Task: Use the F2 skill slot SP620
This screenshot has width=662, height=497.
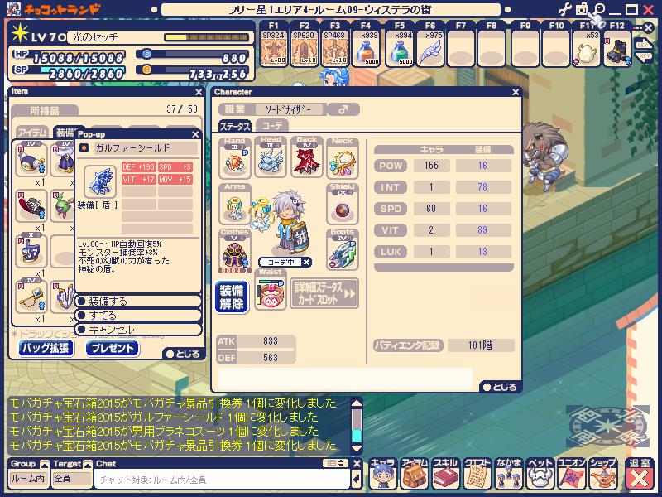Action: coord(304,49)
